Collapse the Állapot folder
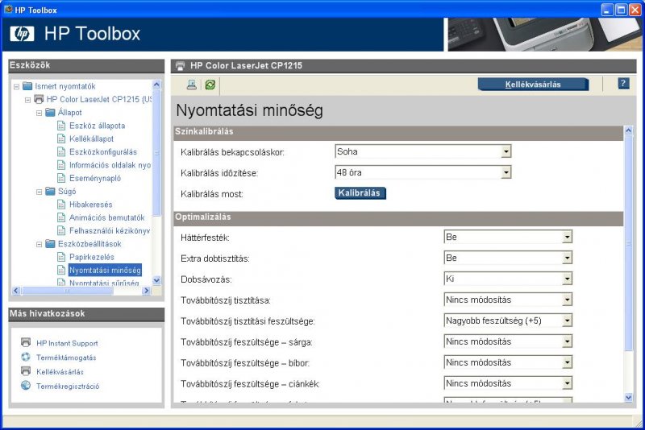The height and width of the screenshot is (430, 645). click(x=39, y=113)
